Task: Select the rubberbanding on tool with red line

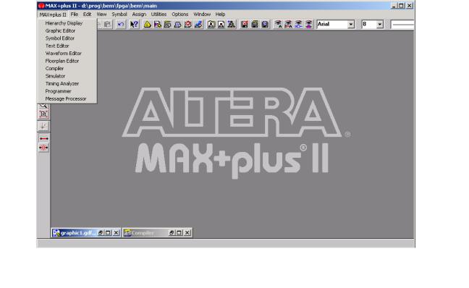Action: (43, 138)
